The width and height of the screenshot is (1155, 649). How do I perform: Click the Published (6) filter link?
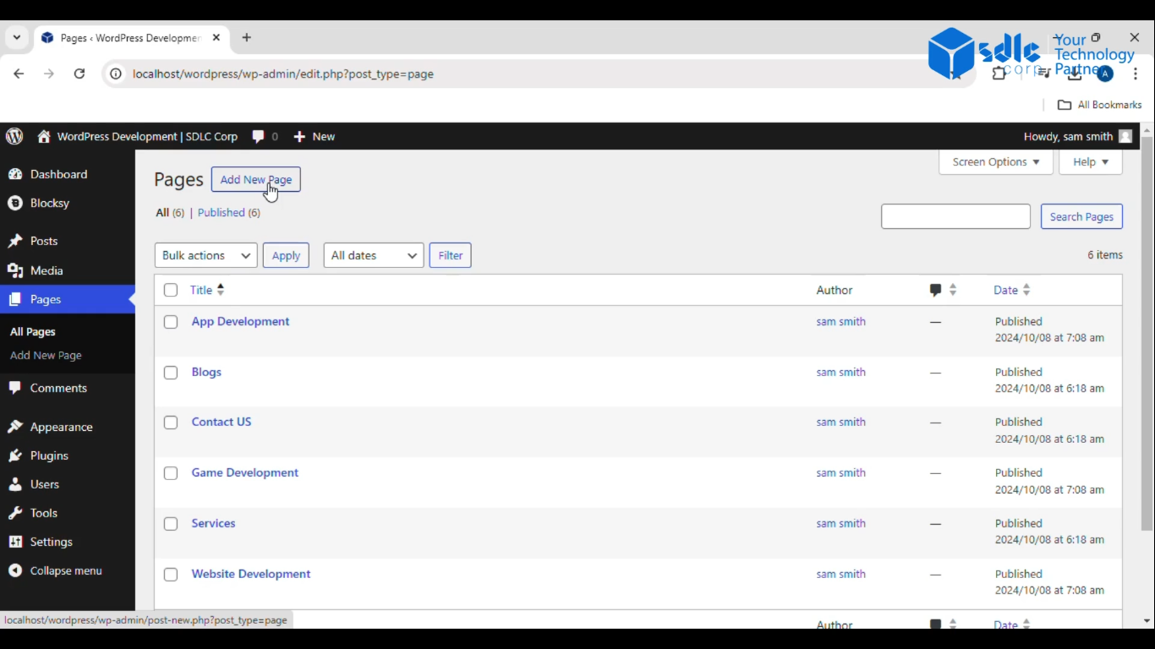coord(229,213)
